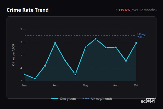This screenshot has height=109, width=163.
Task: Click the lowest data point in December
Action: click(35, 79)
